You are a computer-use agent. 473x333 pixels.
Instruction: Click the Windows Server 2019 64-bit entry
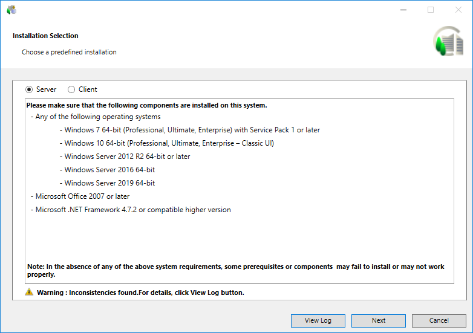click(x=109, y=183)
